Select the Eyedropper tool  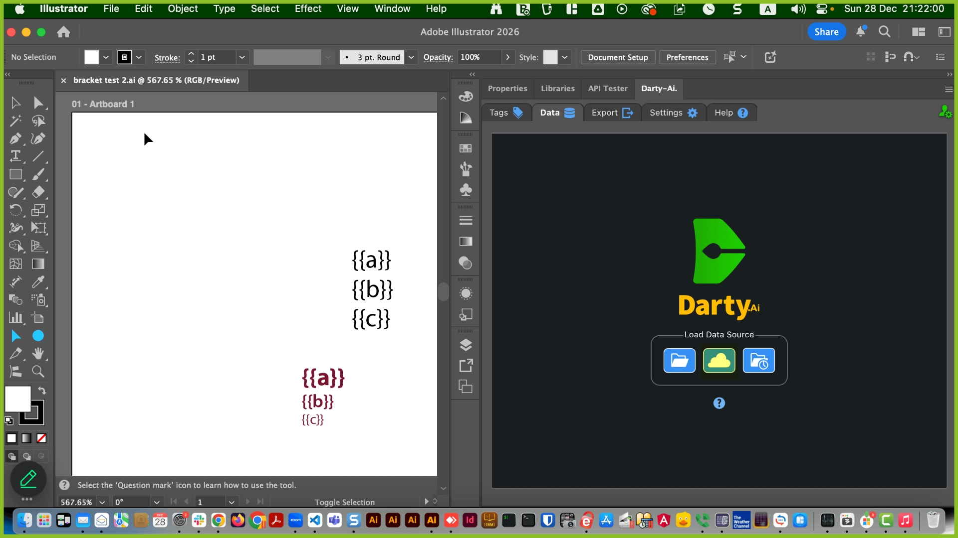click(x=38, y=282)
